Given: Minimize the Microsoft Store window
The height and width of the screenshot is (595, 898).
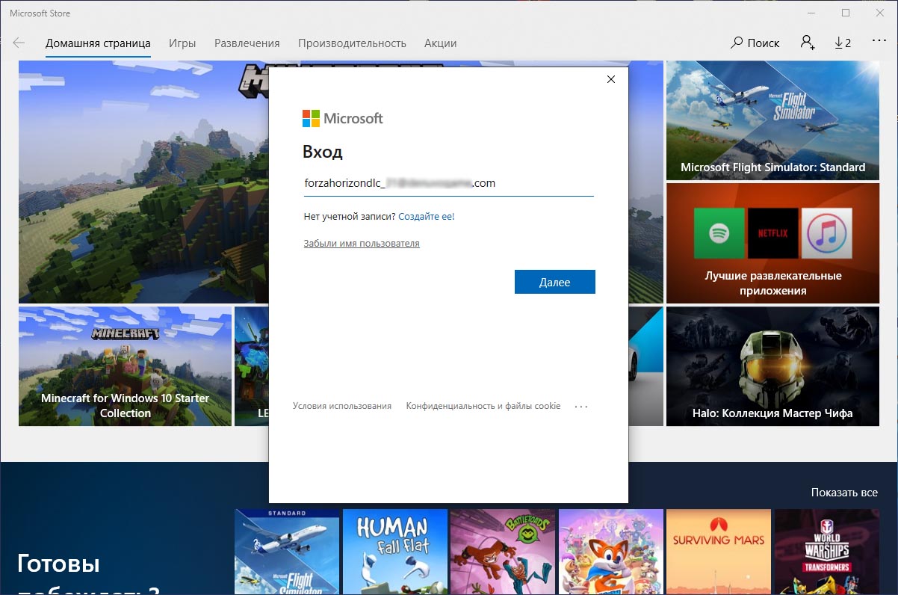Looking at the screenshot, I should pyautogui.click(x=812, y=13).
